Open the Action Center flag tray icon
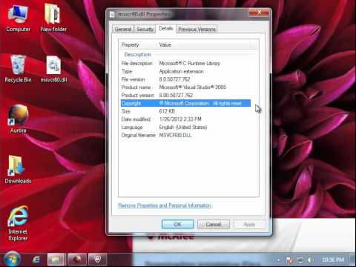 (x=289, y=260)
